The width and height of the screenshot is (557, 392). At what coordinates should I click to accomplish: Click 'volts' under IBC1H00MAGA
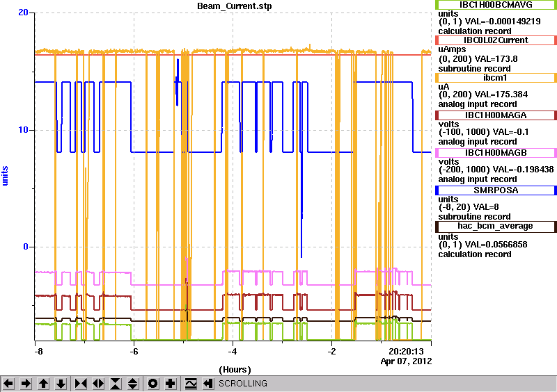[x=448, y=124]
